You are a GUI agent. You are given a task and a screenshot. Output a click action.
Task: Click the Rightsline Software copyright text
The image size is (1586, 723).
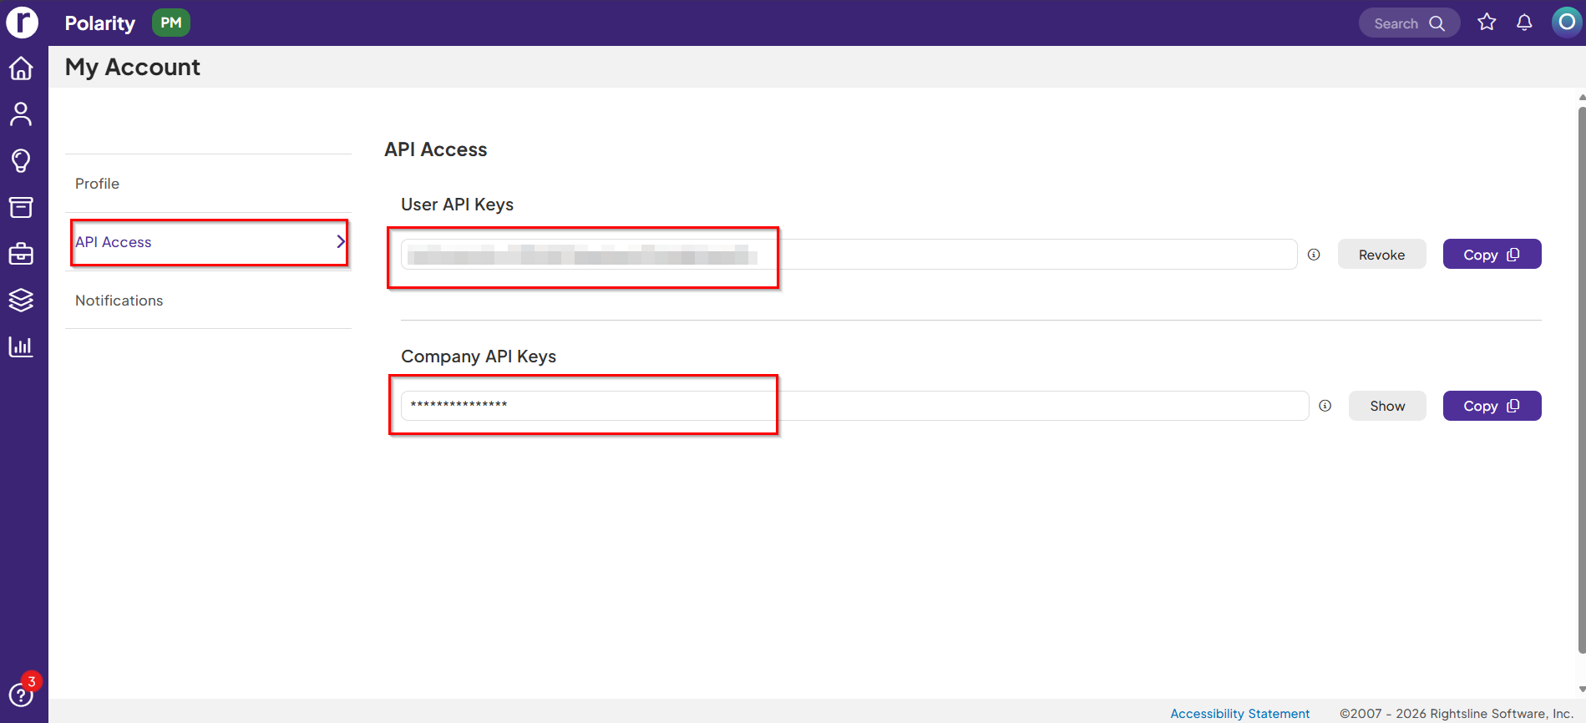click(x=1457, y=714)
